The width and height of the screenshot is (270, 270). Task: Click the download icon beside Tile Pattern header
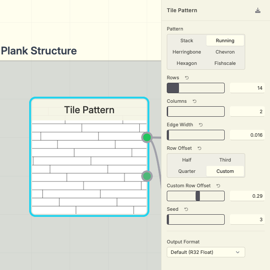point(258,10)
